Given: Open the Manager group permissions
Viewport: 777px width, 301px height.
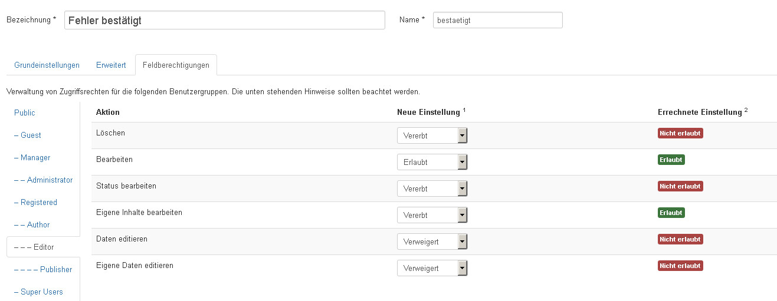Looking at the screenshot, I should (x=32, y=157).
